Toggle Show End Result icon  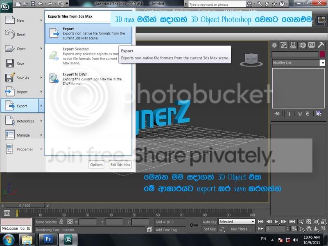[289, 114]
